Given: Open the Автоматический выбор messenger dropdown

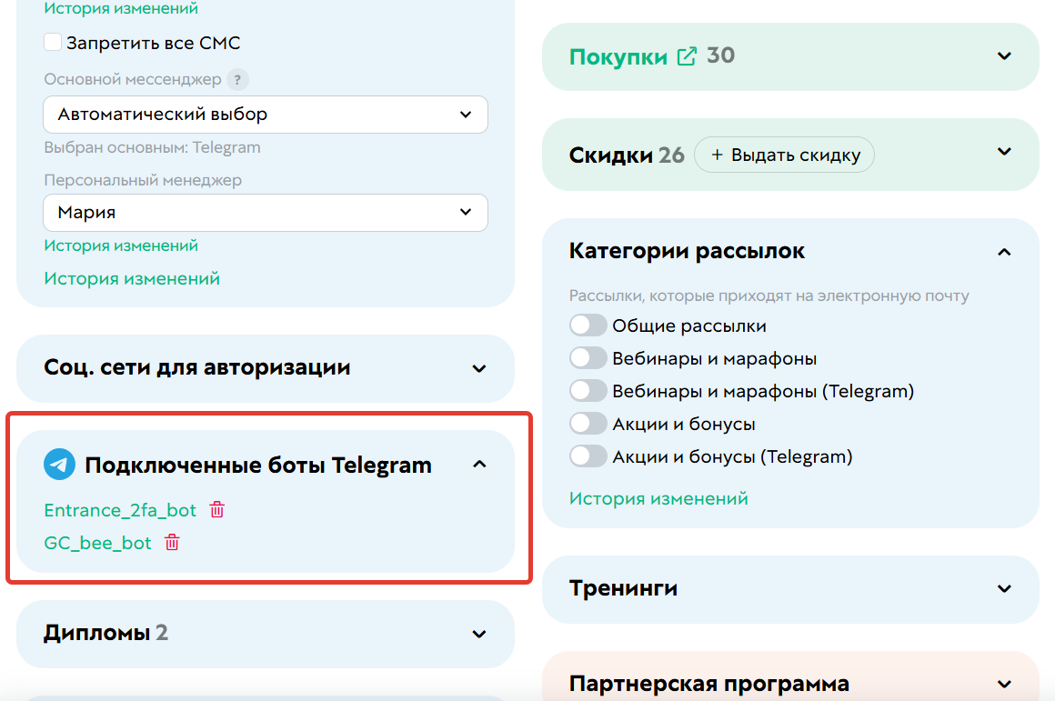Looking at the screenshot, I should pyautogui.click(x=265, y=115).
